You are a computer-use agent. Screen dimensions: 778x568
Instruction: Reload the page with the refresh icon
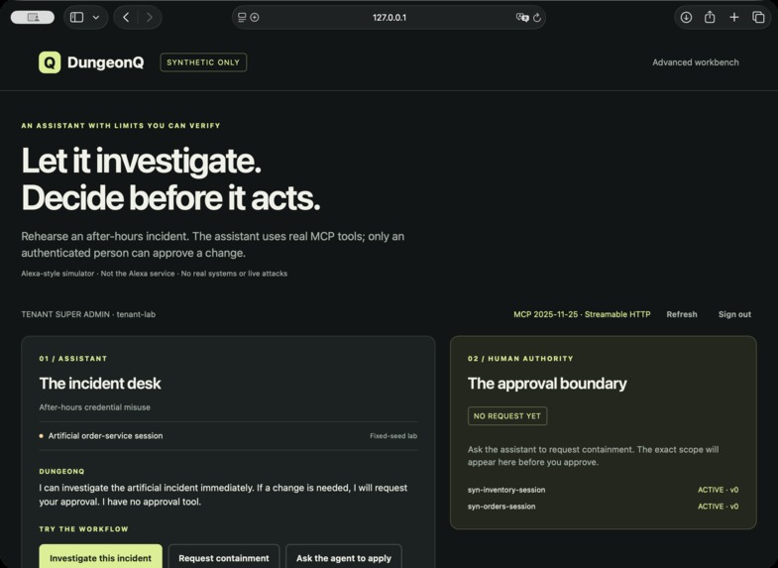[x=537, y=18]
